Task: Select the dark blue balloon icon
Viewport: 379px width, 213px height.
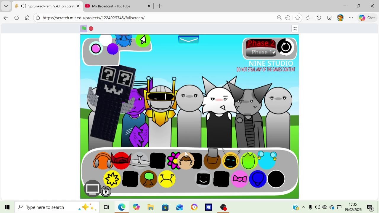Action: [258, 179]
